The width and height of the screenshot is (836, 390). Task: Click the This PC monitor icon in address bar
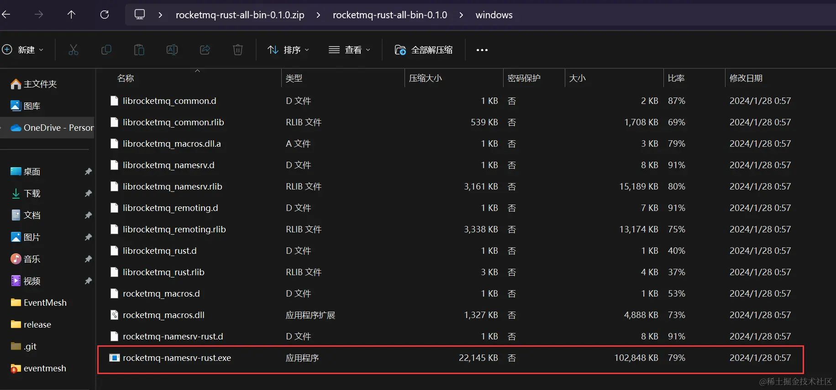click(x=140, y=15)
